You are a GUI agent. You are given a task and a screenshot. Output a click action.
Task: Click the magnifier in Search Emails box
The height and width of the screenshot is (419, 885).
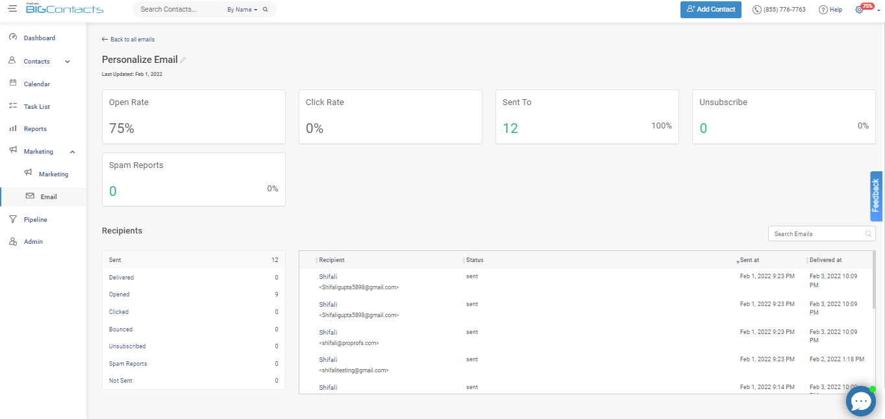(x=869, y=234)
